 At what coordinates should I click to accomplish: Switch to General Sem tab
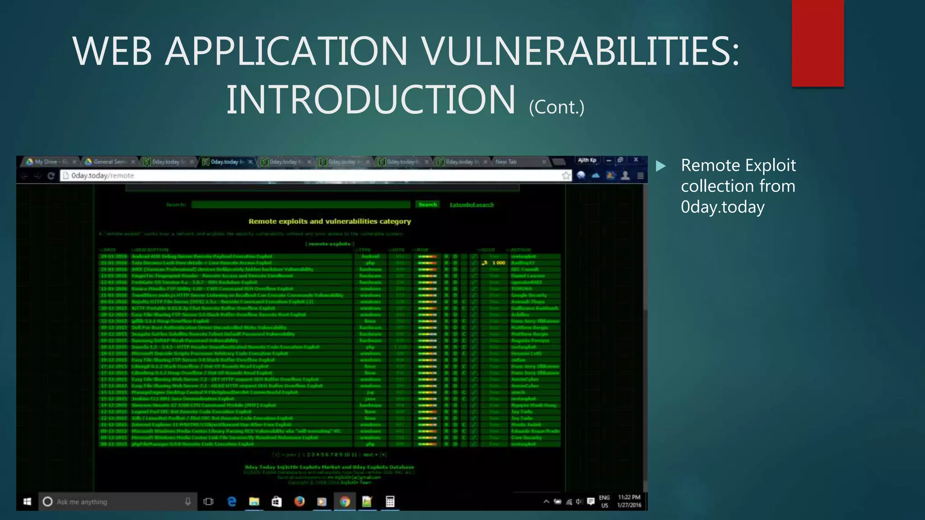tap(109, 162)
